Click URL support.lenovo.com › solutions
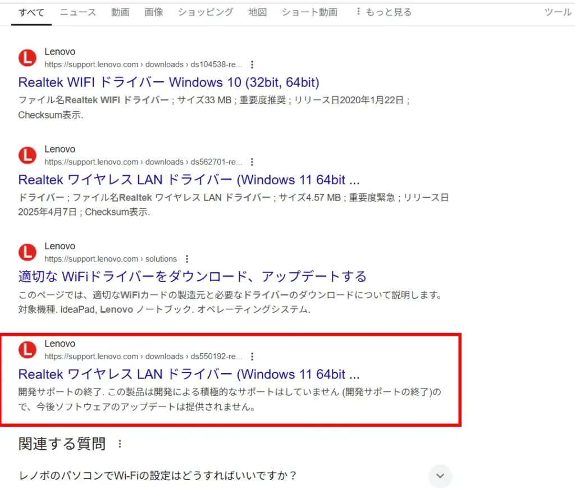The height and width of the screenshot is (488, 575). point(111,259)
